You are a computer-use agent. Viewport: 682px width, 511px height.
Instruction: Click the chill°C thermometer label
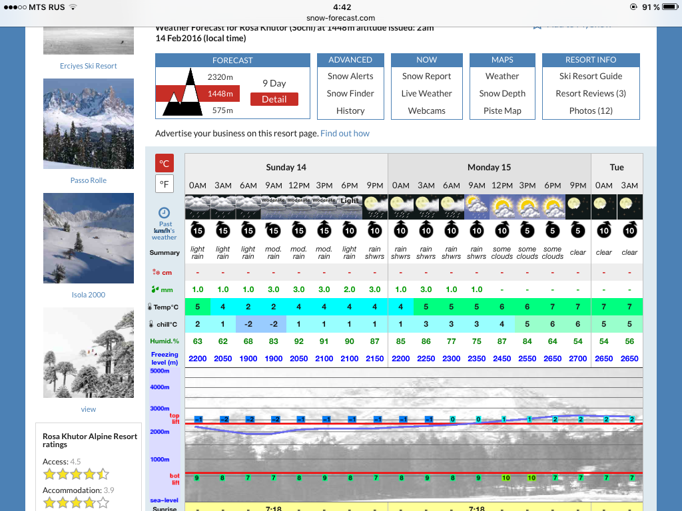click(x=164, y=324)
